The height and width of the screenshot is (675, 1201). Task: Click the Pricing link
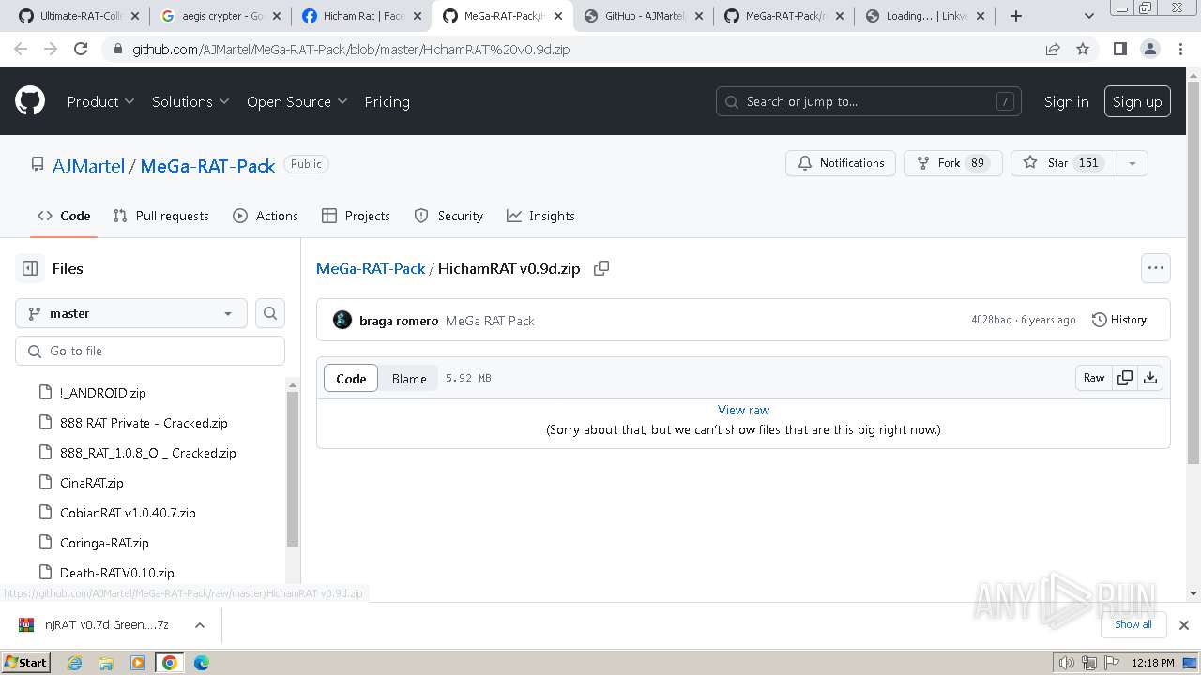tap(387, 101)
